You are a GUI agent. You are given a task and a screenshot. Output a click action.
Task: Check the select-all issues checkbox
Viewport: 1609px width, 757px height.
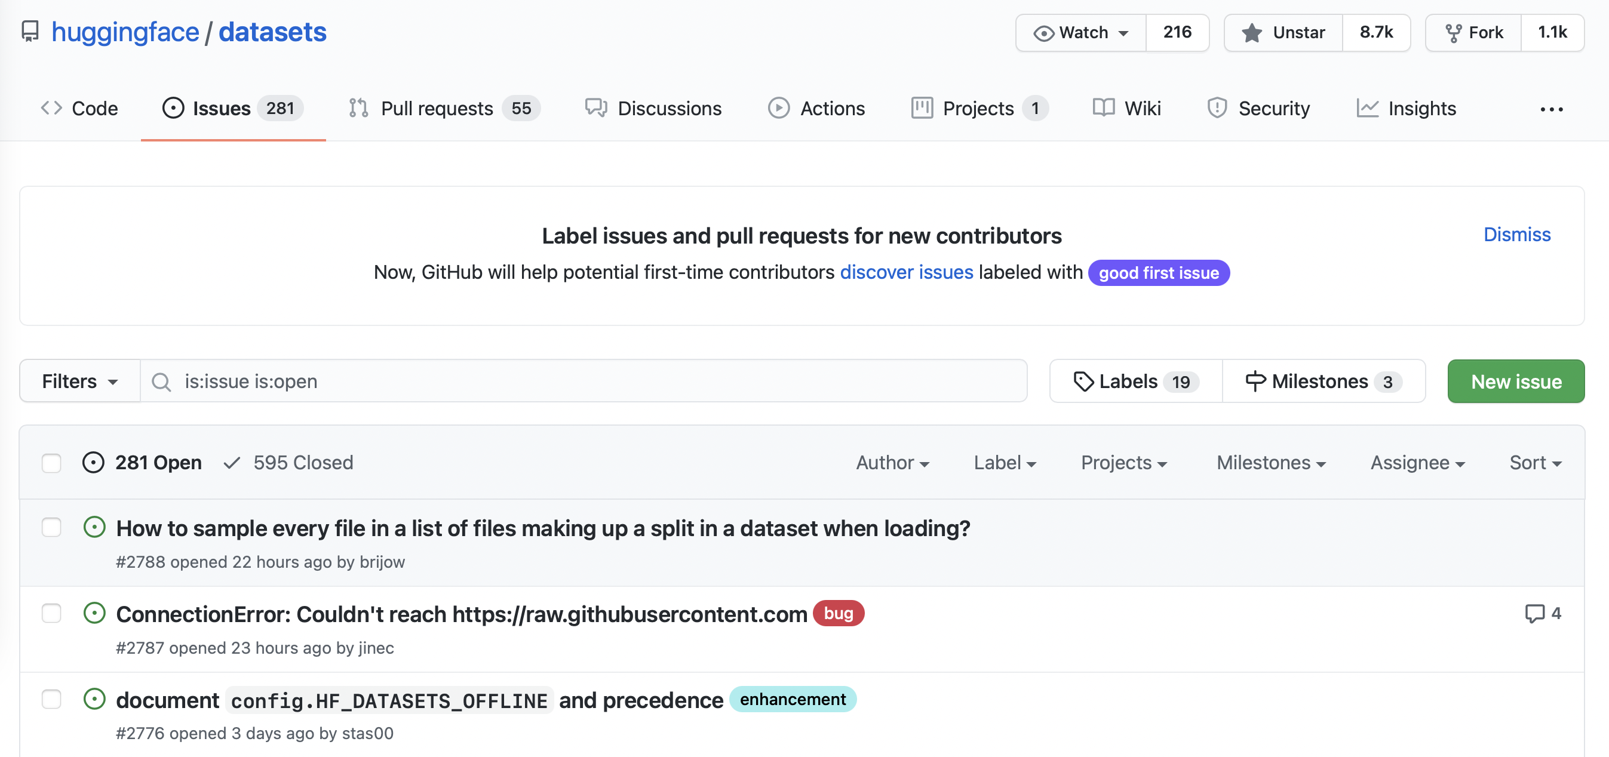pos(51,463)
